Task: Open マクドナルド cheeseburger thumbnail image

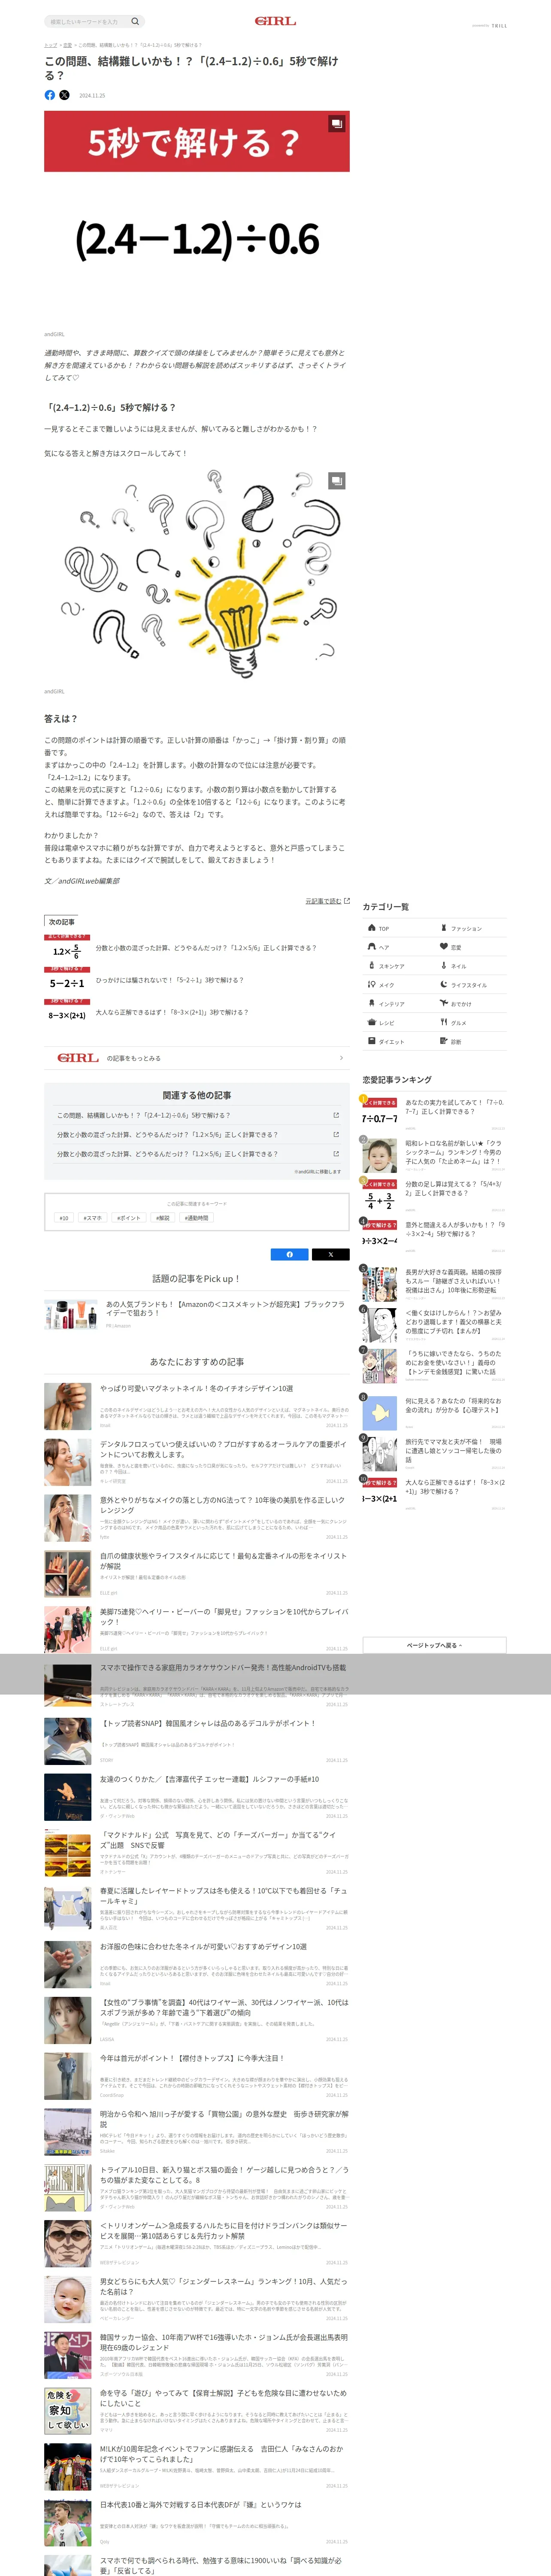Action: [68, 1853]
